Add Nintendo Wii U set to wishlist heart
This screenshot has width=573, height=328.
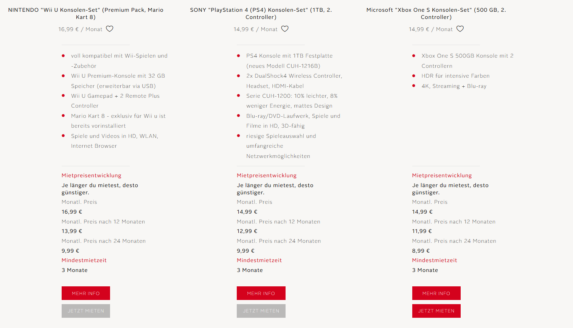(110, 29)
